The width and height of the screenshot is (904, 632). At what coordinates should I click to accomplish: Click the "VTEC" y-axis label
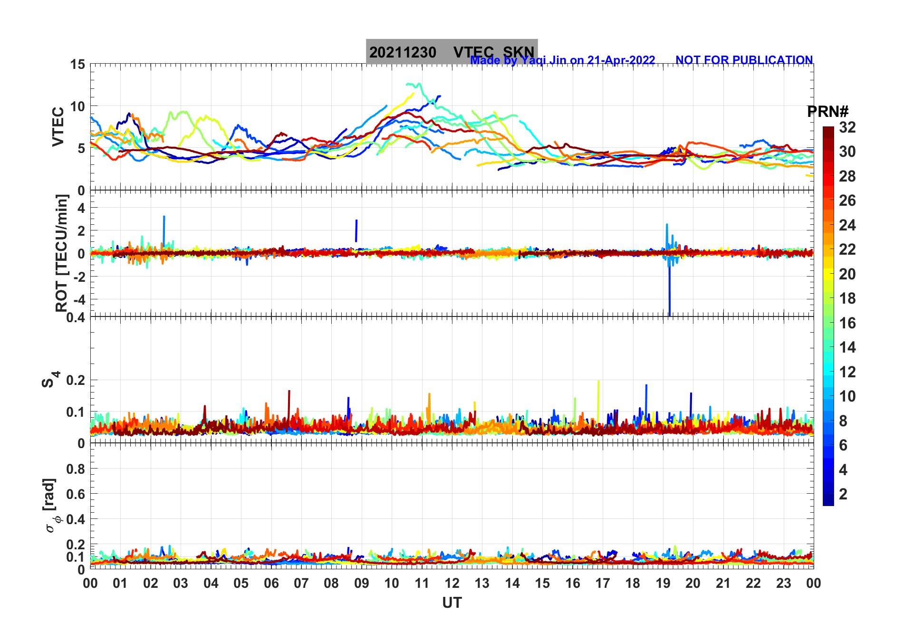[58, 126]
